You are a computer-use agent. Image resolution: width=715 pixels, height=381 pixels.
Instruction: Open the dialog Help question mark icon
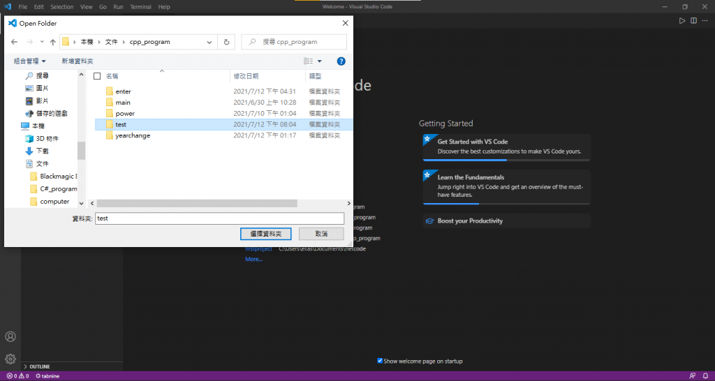click(341, 61)
